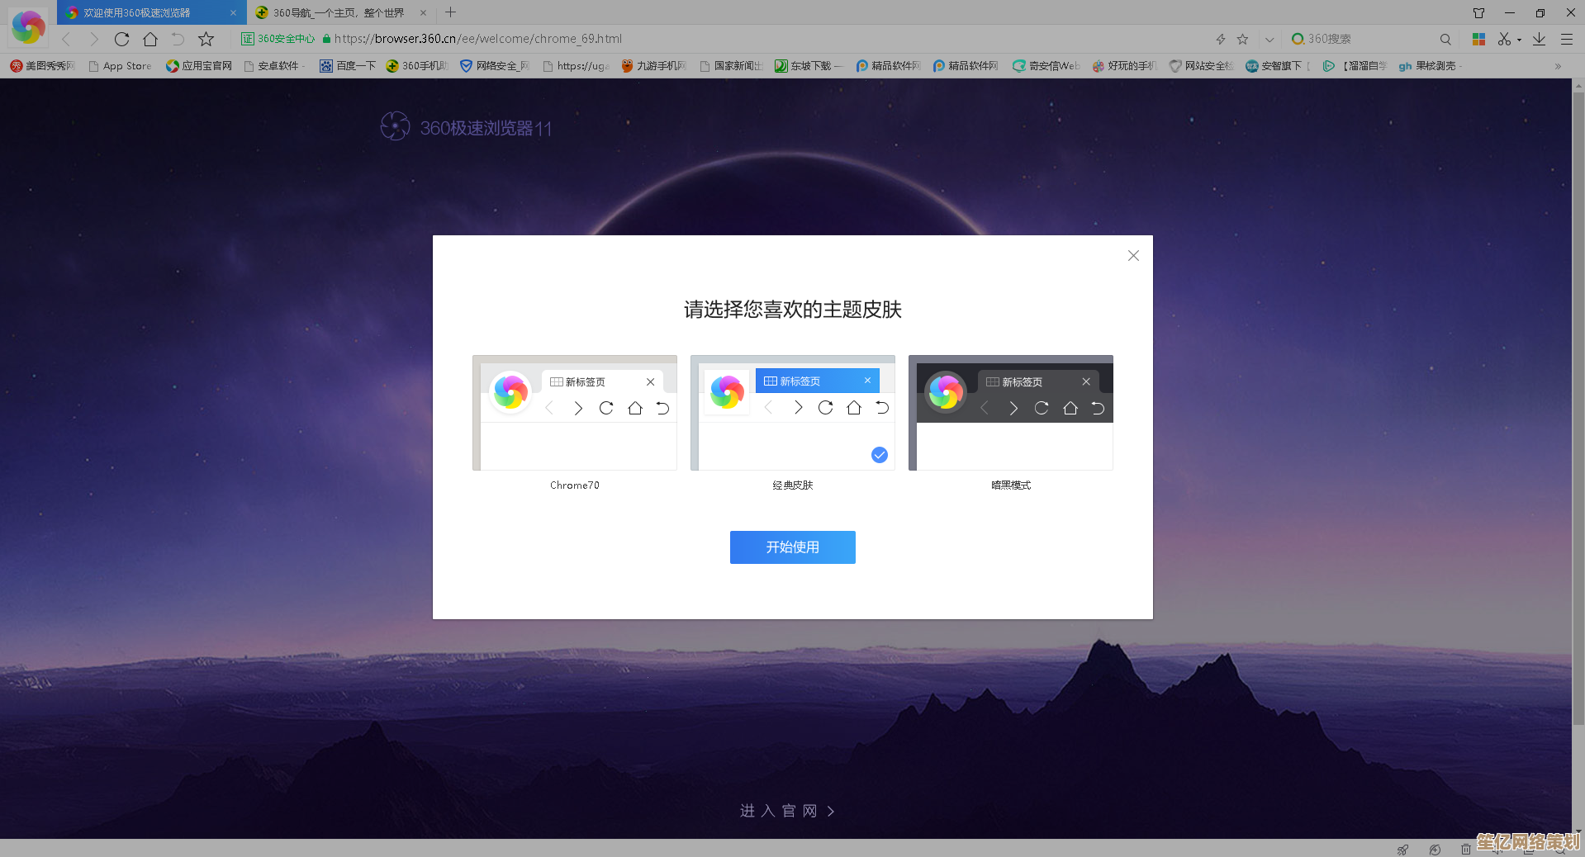Click the lightning speed-mode icon in address bar
This screenshot has width=1585, height=857.
[x=1220, y=39]
